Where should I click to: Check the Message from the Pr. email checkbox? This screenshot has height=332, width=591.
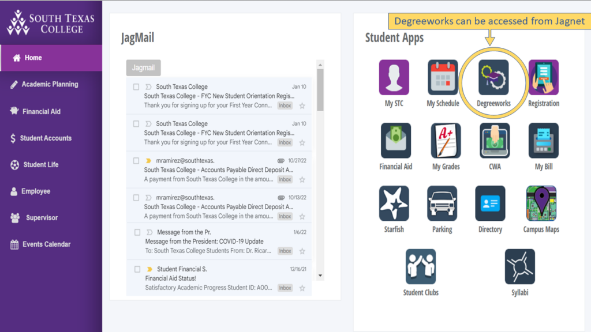pos(137,232)
